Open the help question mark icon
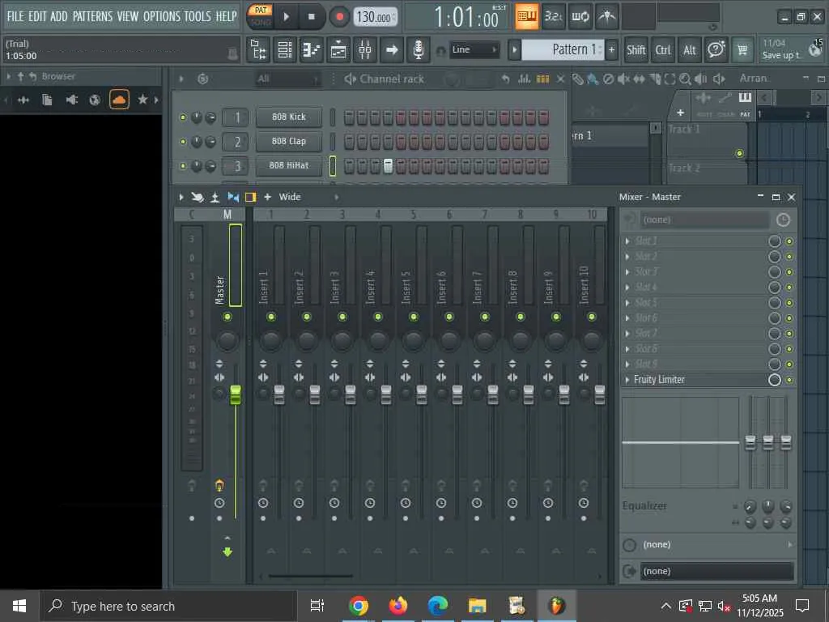The height and width of the screenshot is (622, 829). tap(716, 49)
